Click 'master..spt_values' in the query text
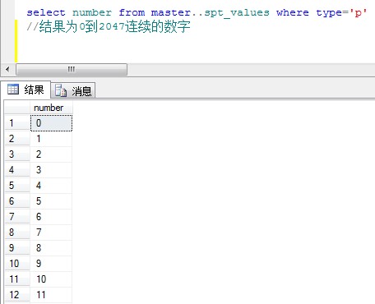 coord(211,13)
